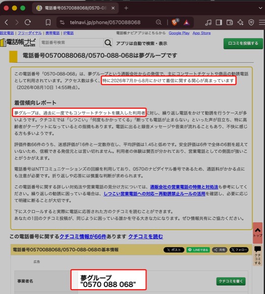Click the 事業者名 table label
The width and height of the screenshot is (265, 294).
pyautogui.click(x=25, y=281)
